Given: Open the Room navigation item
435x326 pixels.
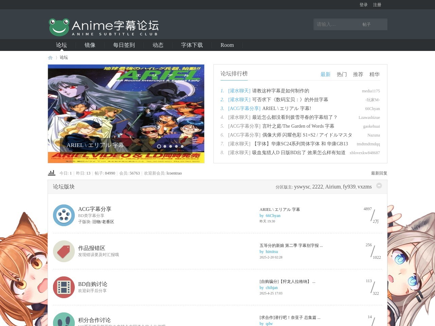Looking at the screenshot, I should tap(227, 45).
